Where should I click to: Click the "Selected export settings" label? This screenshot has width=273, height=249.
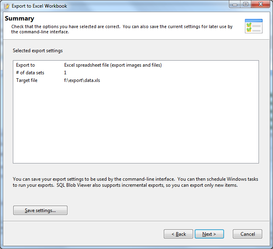[x=38, y=51]
